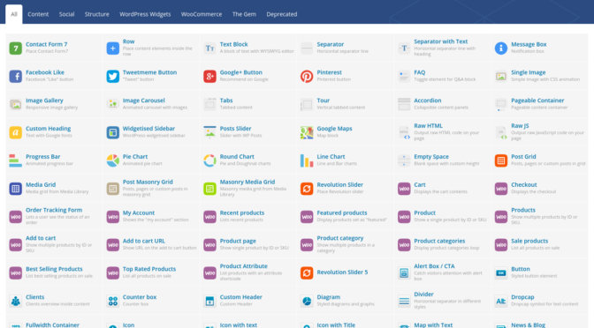Insert the Best Selling Products element
Image resolution: width=594 pixels, height=328 pixels.
[53, 272]
